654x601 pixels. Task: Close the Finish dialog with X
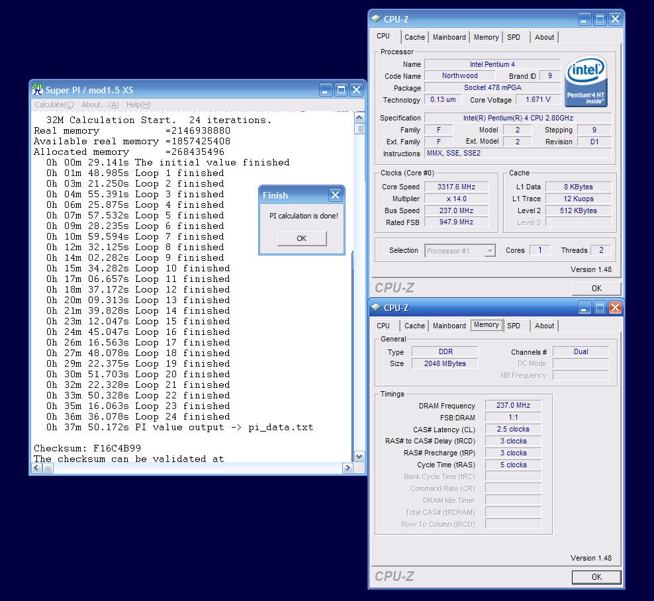pyautogui.click(x=336, y=195)
